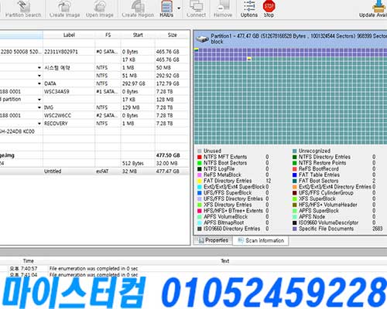The width and height of the screenshot is (387, 309).
Task: Open the RAIDs dropdown arrow
Action: click(x=179, y=8)
